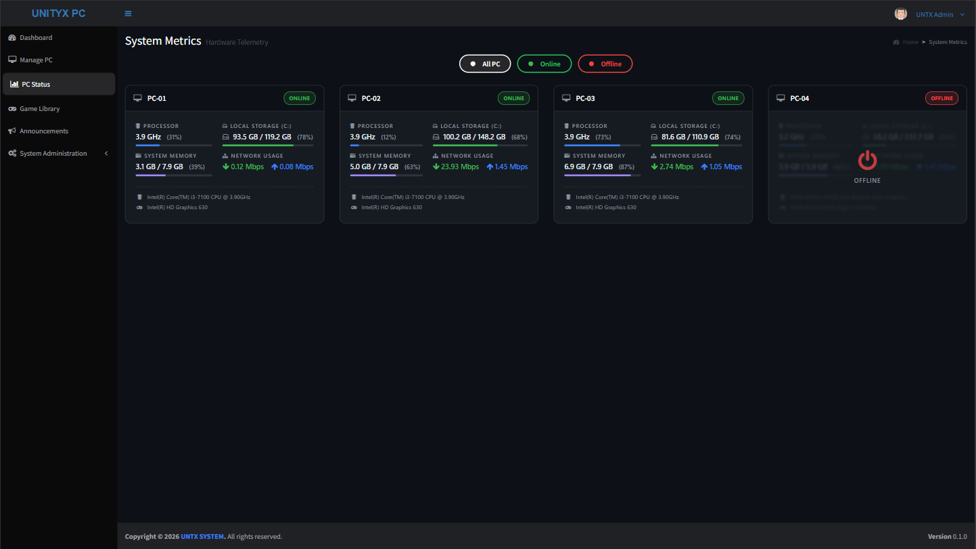
Task: Click the PC-02 card title
Action: point(371,98)
